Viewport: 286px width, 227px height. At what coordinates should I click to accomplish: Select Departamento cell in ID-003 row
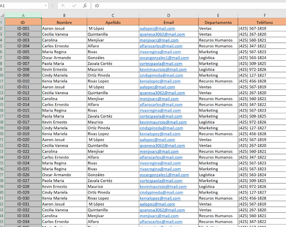click(x=218, y=40)
